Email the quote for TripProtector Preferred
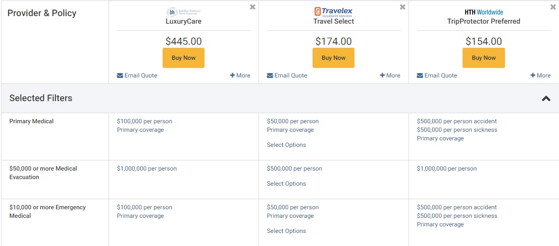The height and width of the screenshot is (246, 559). coord(437,75)
